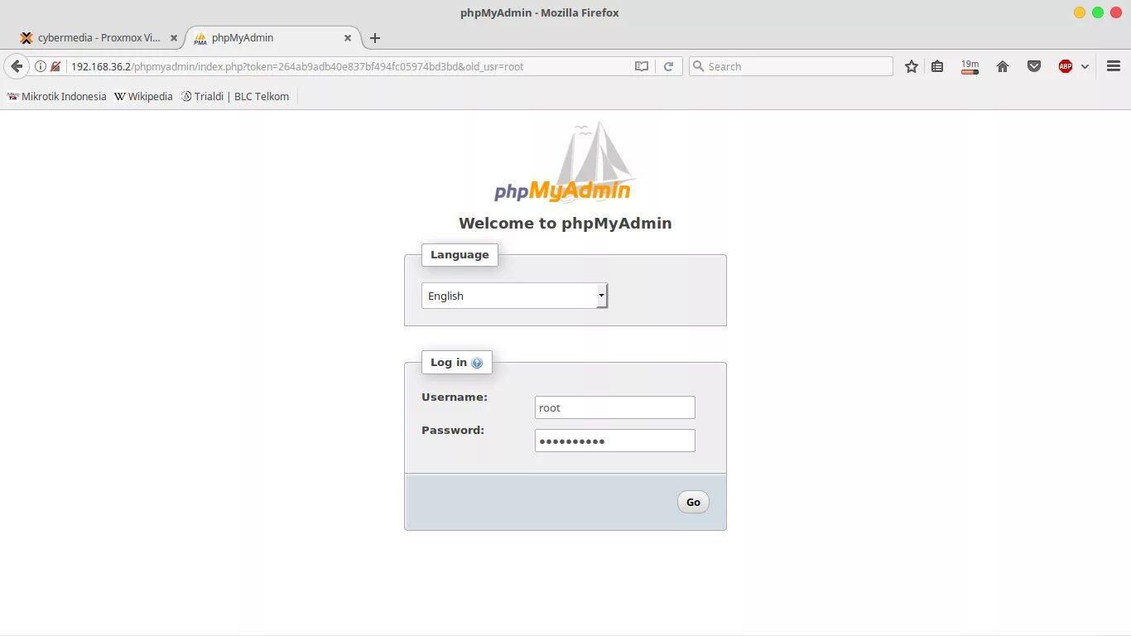Click the "Language" legend label
The height and width of the screenshot is (636, 1131).
pyautogui.click(x=460, y=254)
